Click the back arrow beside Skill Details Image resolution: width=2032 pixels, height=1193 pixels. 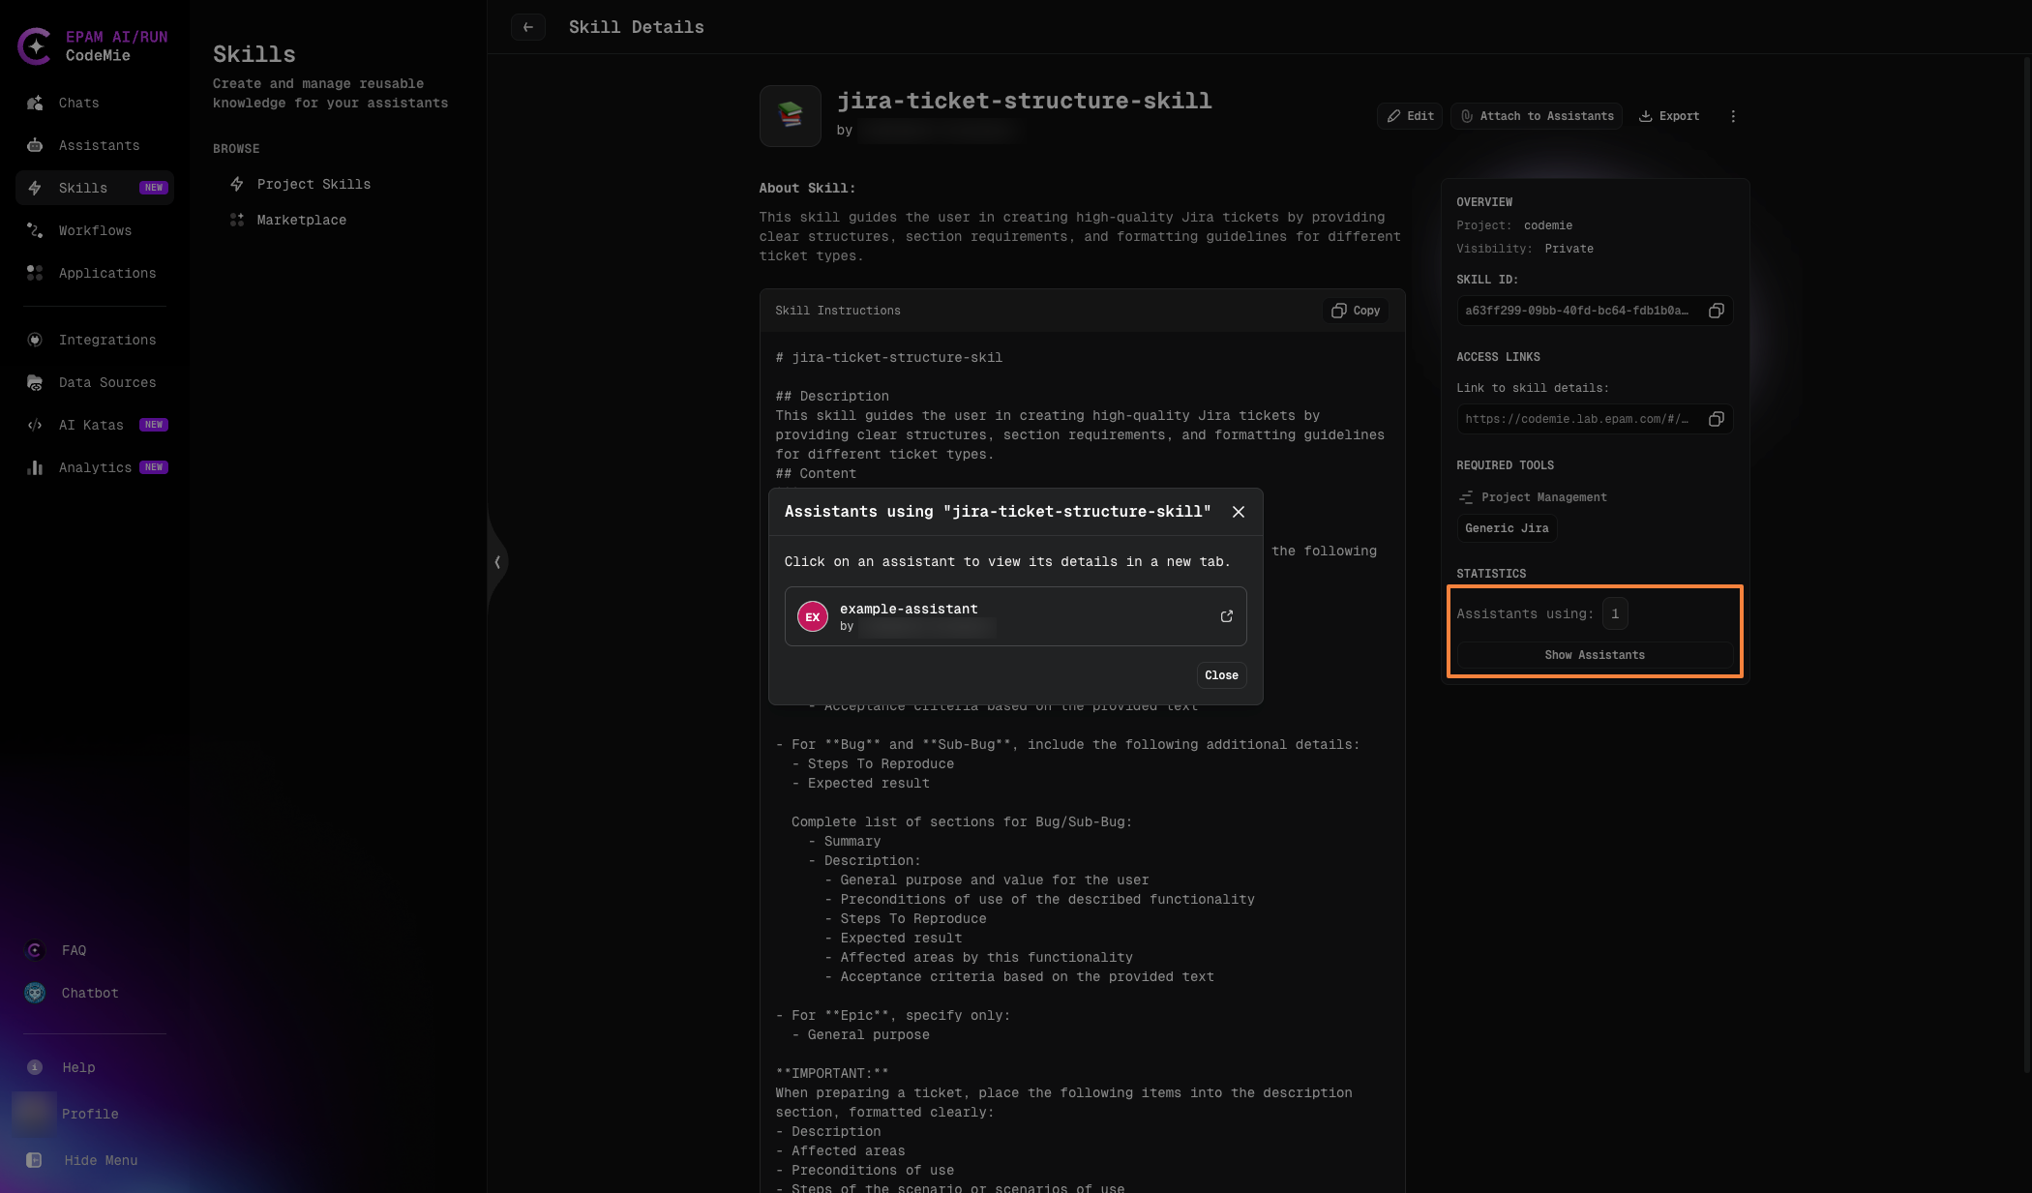(527, 27)
